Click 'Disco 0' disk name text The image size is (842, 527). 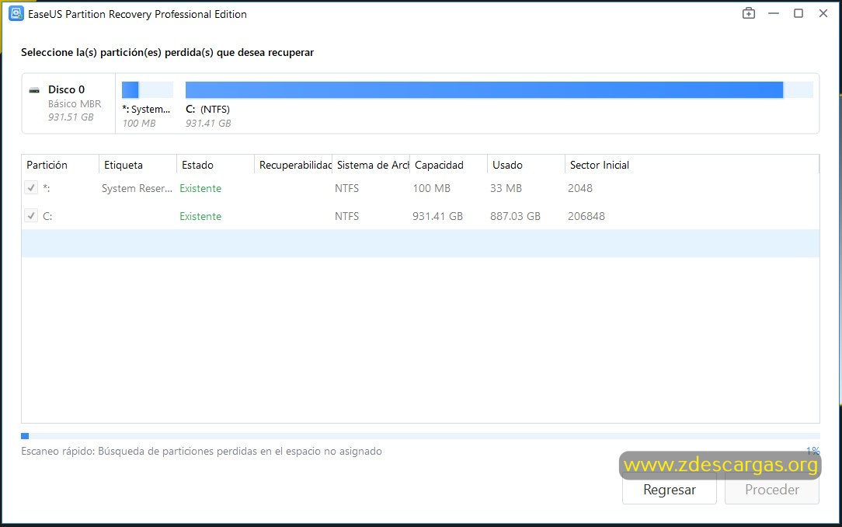point(66,89)
